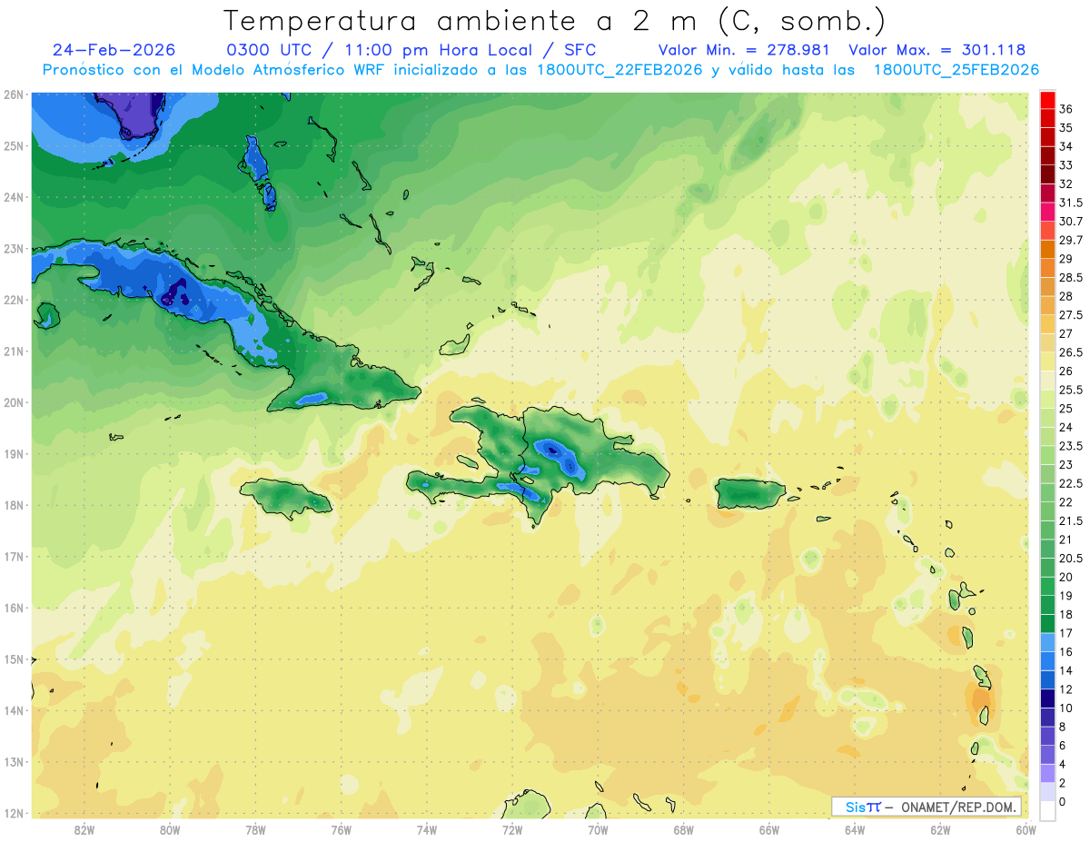Image resolution: width=1090 pixels, height=842 pixels.
Task: Pick dark green legend band between 17 and 18
Action: (1047, 624)
